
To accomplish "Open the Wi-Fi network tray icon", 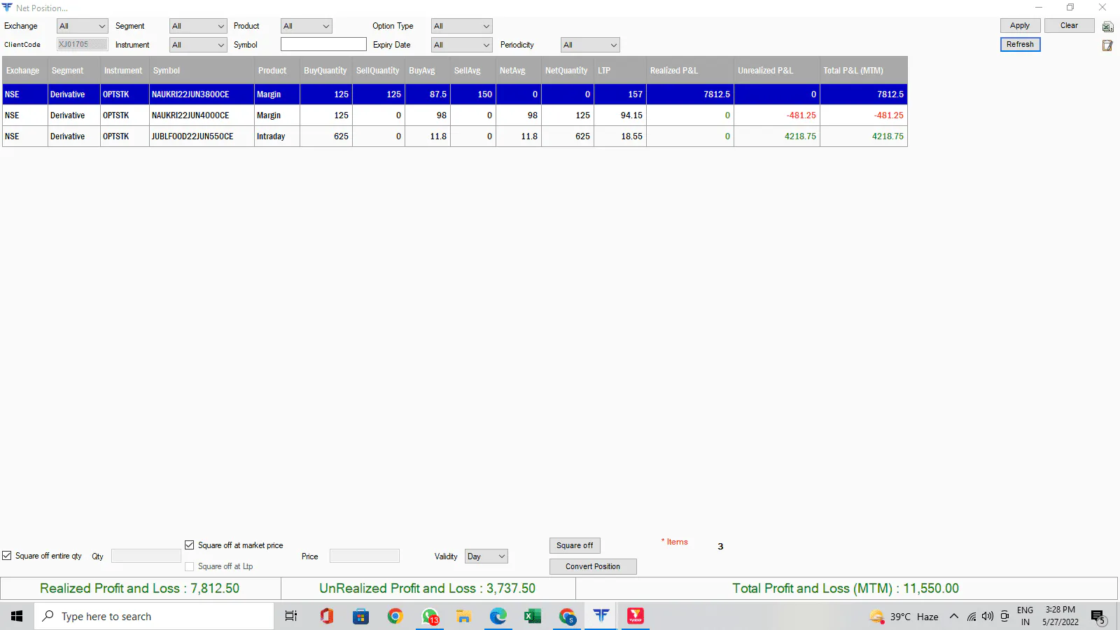I will (972, 616).
